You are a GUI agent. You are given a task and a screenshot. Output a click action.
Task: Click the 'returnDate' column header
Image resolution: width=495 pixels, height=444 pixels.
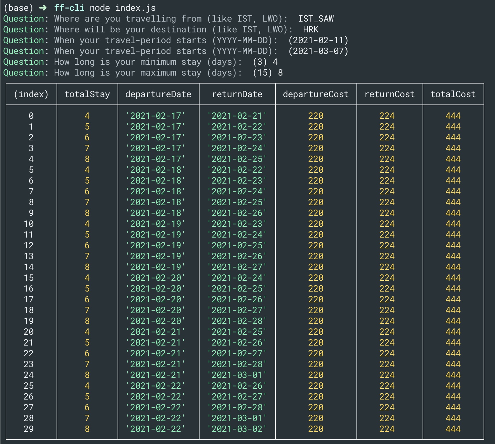point(237,94)
